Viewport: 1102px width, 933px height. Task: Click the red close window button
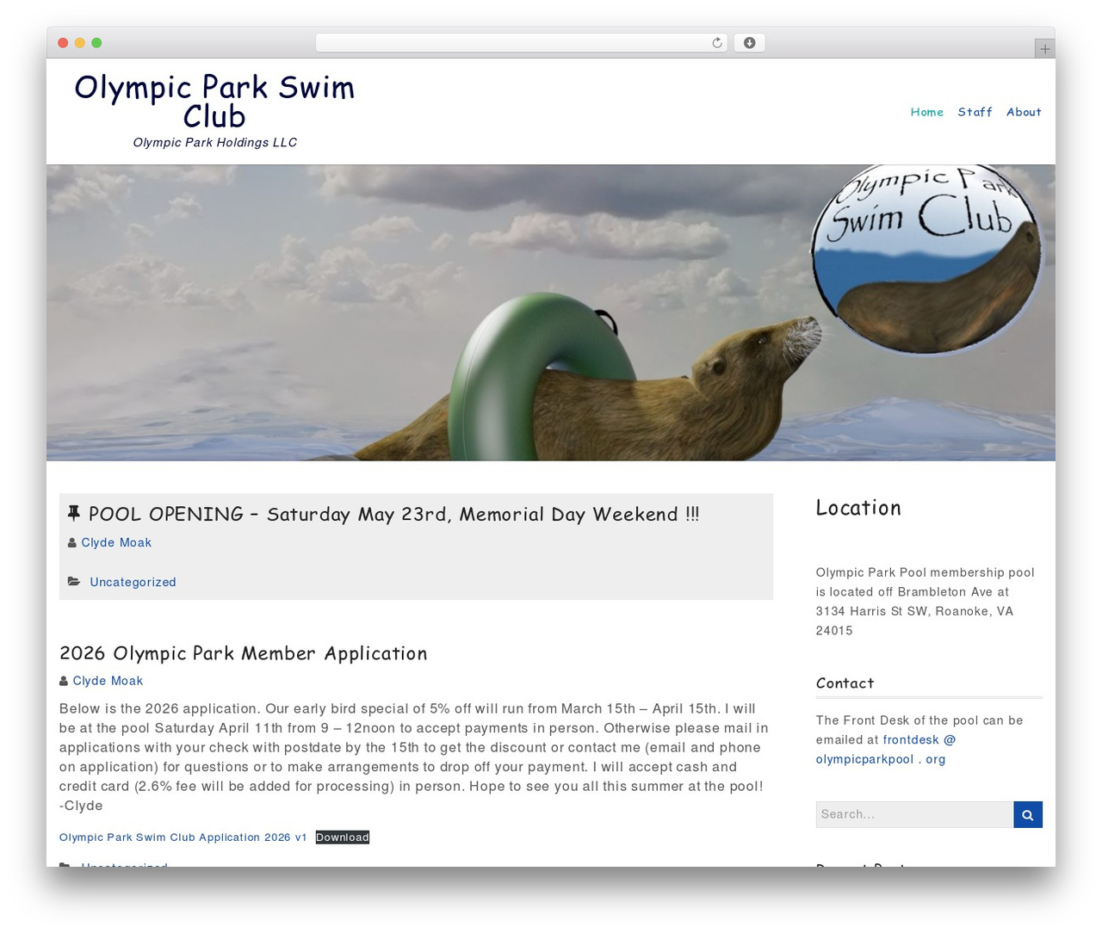63,43
